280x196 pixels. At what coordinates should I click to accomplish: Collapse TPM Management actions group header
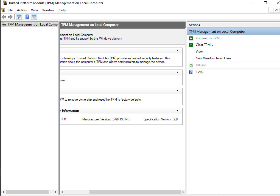279,32
